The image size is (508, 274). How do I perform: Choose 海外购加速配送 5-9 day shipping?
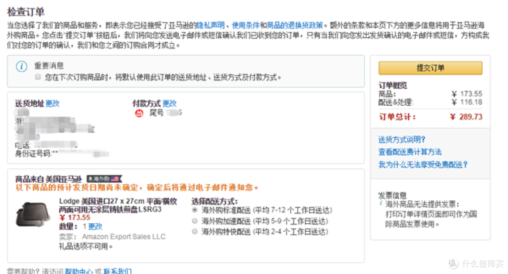(x=195, y=221)
